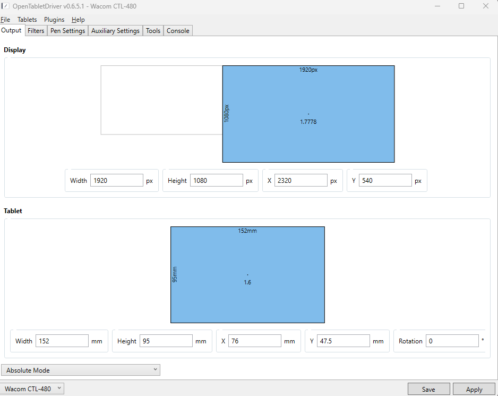498x396 pixels.
Task: Show the Console tab
Action: (x=178, y=31)
